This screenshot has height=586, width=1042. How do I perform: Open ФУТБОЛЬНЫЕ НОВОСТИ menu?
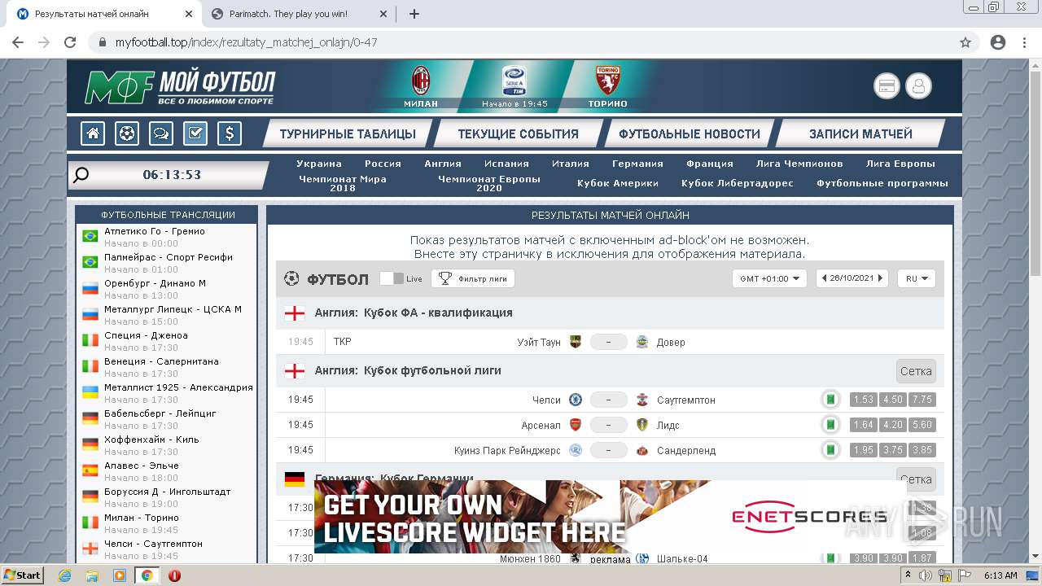coord(690,134)
